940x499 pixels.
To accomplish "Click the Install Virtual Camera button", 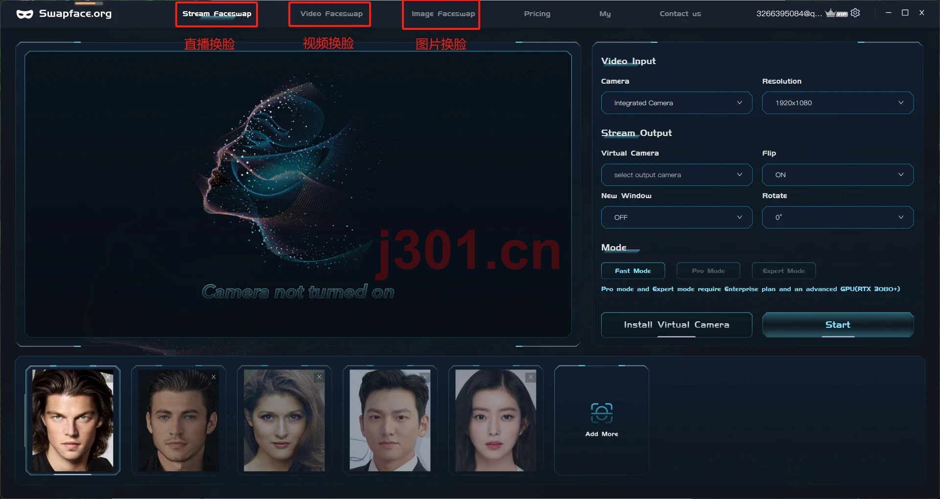I will click(x=677, y=325).
